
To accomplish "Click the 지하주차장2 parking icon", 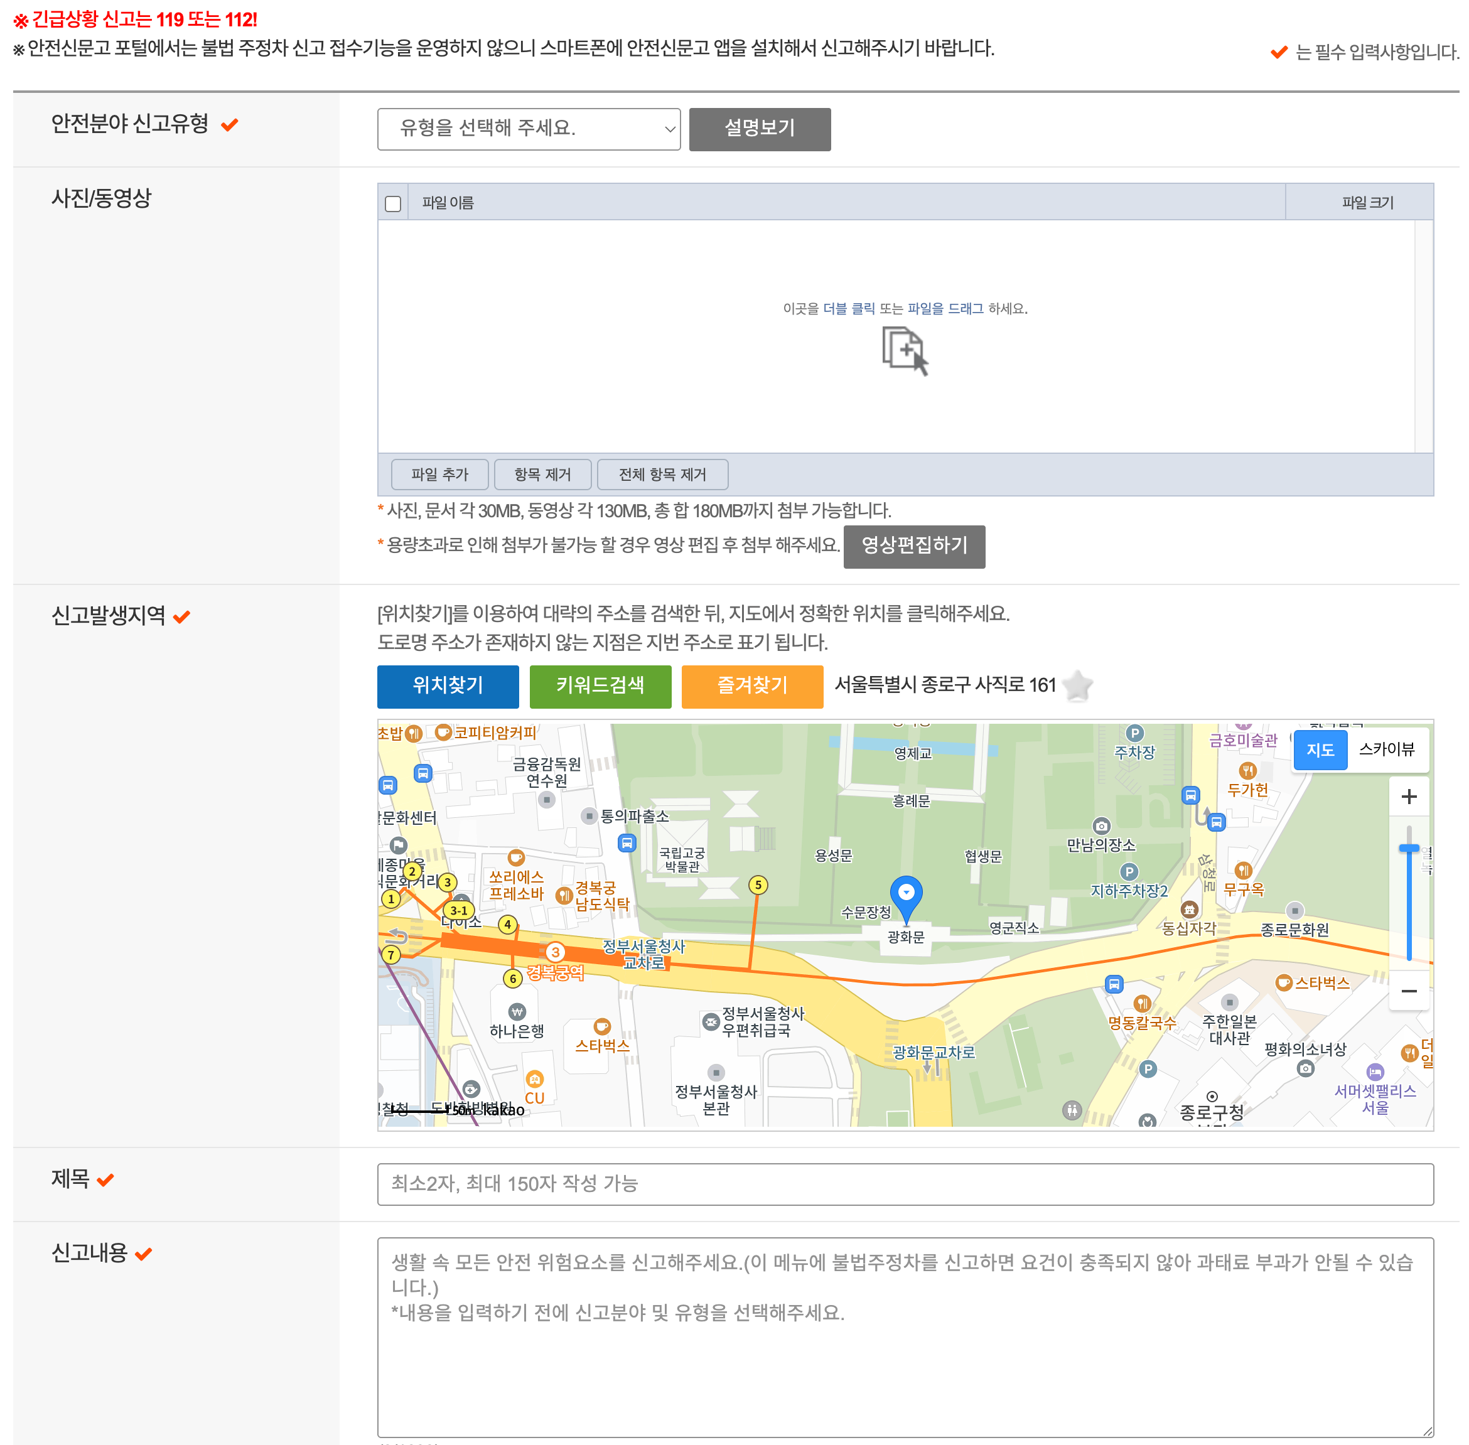I will click(x=1129, y=872).
